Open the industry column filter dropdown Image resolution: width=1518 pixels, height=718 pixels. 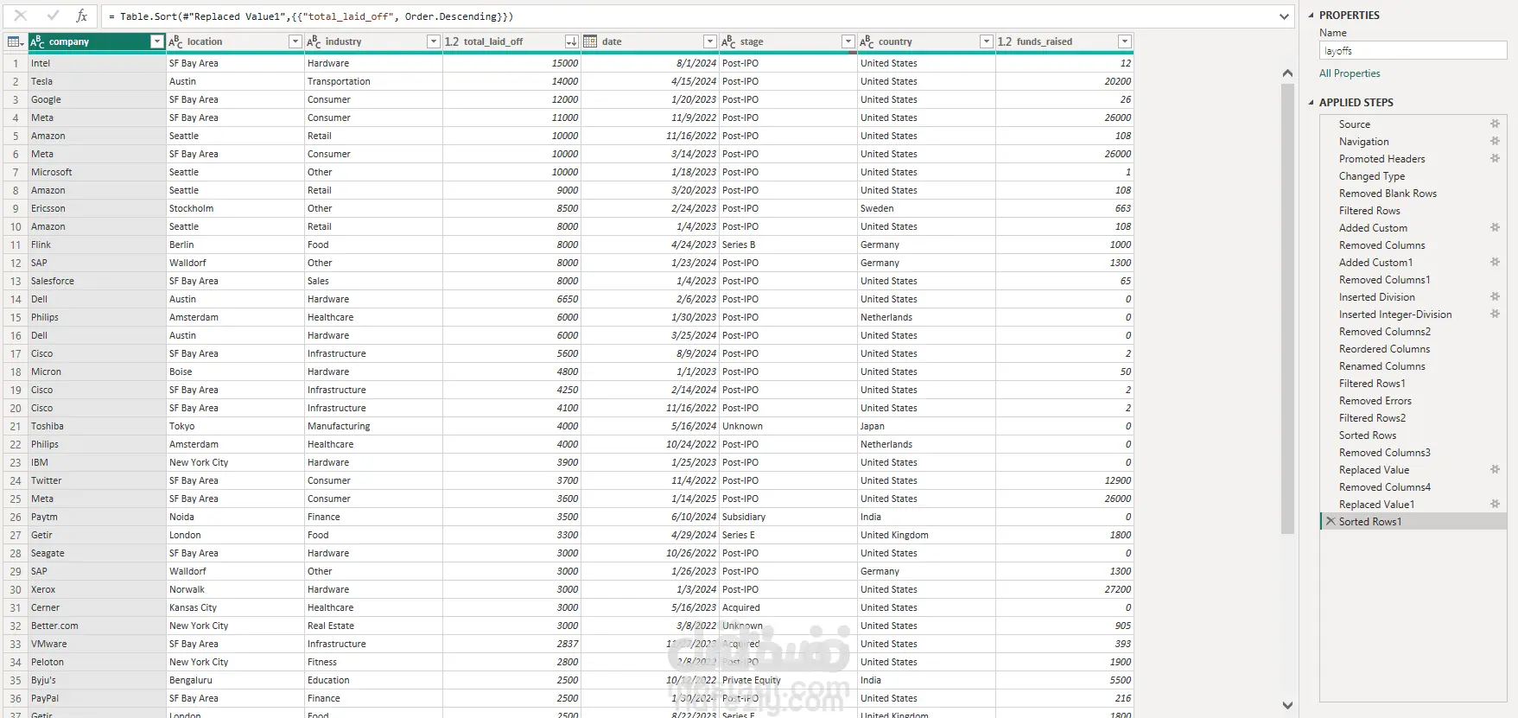pos(433,41)
